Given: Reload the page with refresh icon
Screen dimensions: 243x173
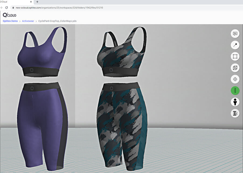Looking at the screenshot, I should tap(7, 8).
